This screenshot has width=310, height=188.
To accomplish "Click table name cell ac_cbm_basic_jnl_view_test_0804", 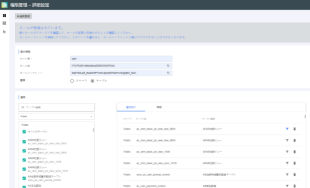I will click(156, 140).
